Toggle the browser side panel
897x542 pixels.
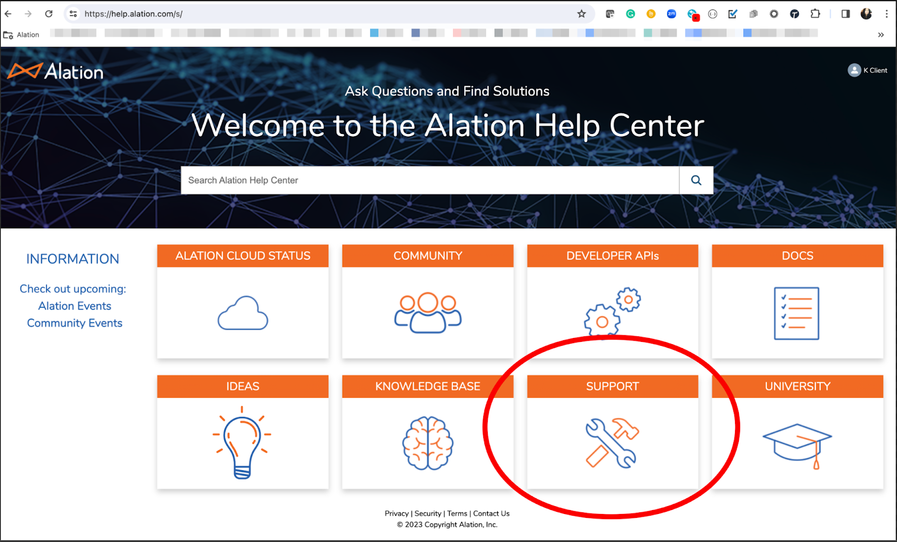[845, 14]
